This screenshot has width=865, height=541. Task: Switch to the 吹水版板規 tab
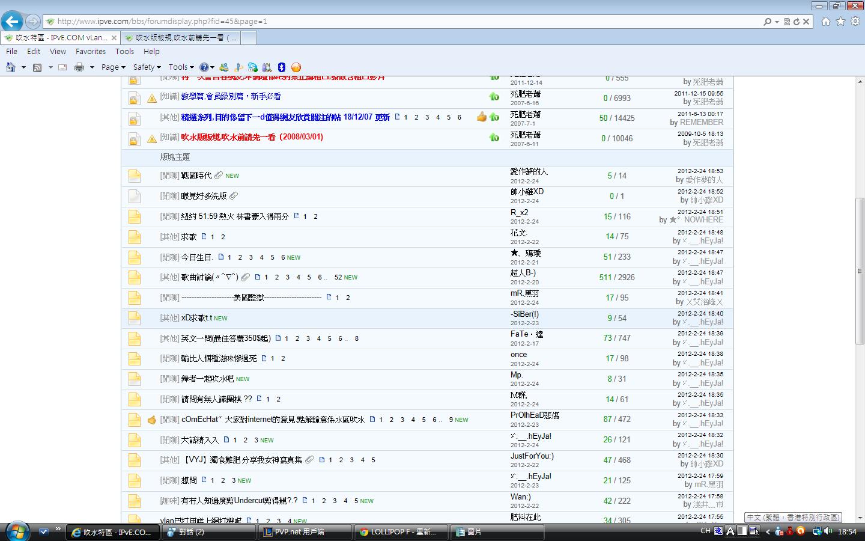pos(186,37)
